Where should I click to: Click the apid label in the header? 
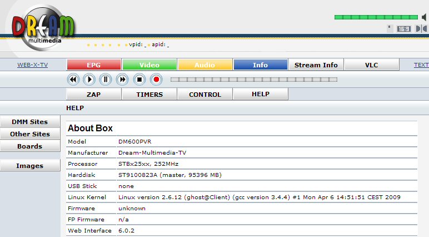pyautogui.click(x=159, y=45)
